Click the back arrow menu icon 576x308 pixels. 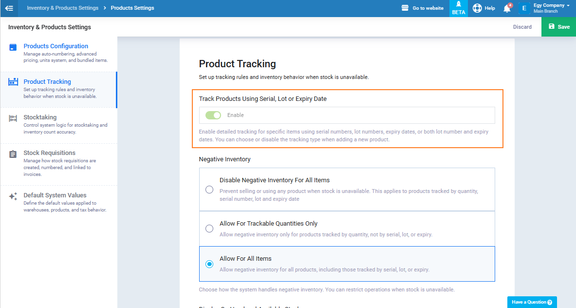pyautogui.click(x=9, y=8)
